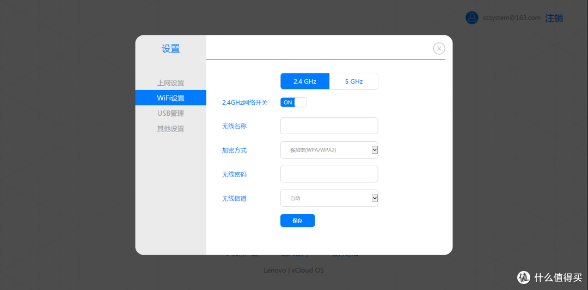Focus the 无线名称 wireless name field
Viewport: 588px width, 290px height.
point(329,126)
